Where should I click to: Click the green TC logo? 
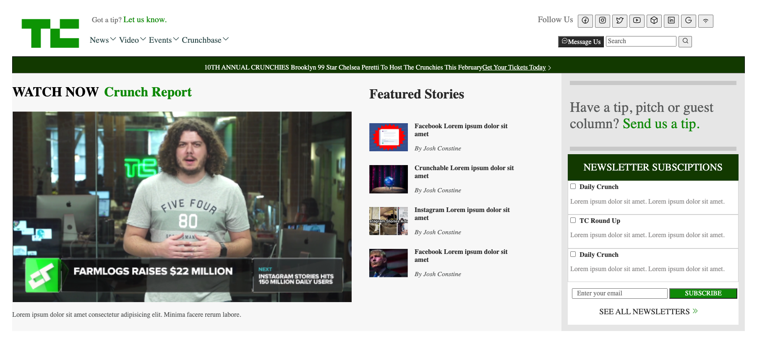pyautogui.click(x=50, y=33)
